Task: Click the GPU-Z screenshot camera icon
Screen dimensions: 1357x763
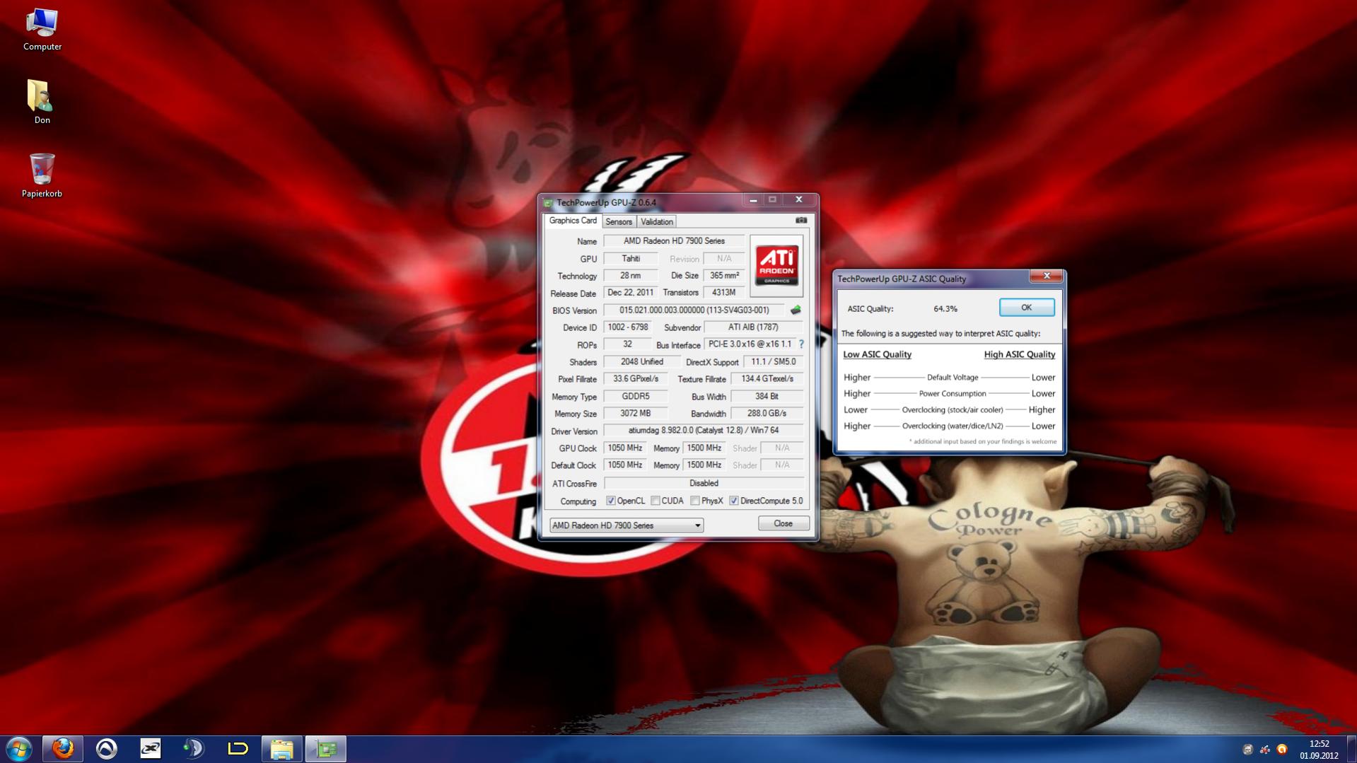Action: tap(800, 221)
